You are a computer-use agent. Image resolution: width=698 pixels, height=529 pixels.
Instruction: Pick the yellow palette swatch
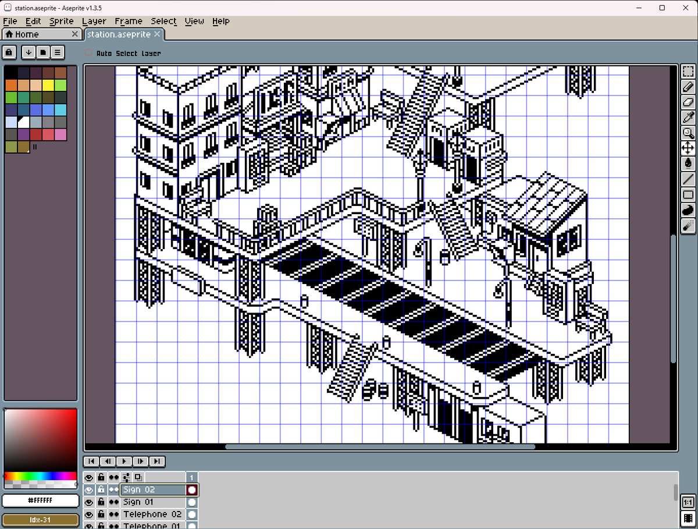tap(48, 85)
